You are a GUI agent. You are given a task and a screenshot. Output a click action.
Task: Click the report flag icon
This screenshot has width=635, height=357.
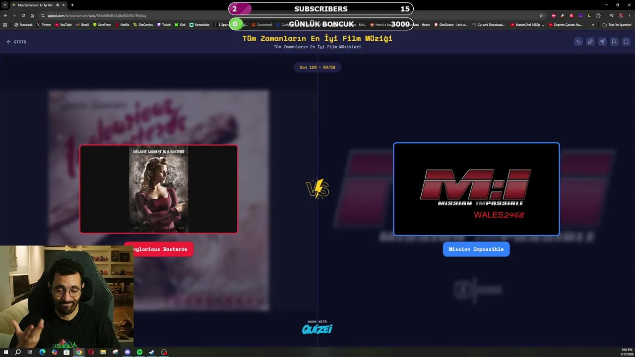coord(614,42)
